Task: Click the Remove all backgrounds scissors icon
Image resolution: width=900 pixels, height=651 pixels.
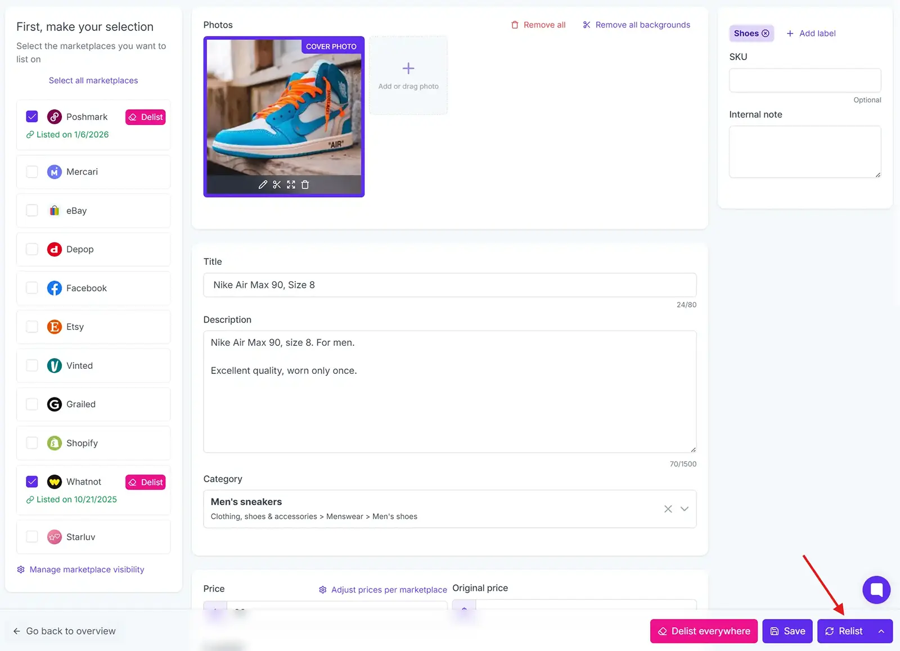Action: click(587, 25)
